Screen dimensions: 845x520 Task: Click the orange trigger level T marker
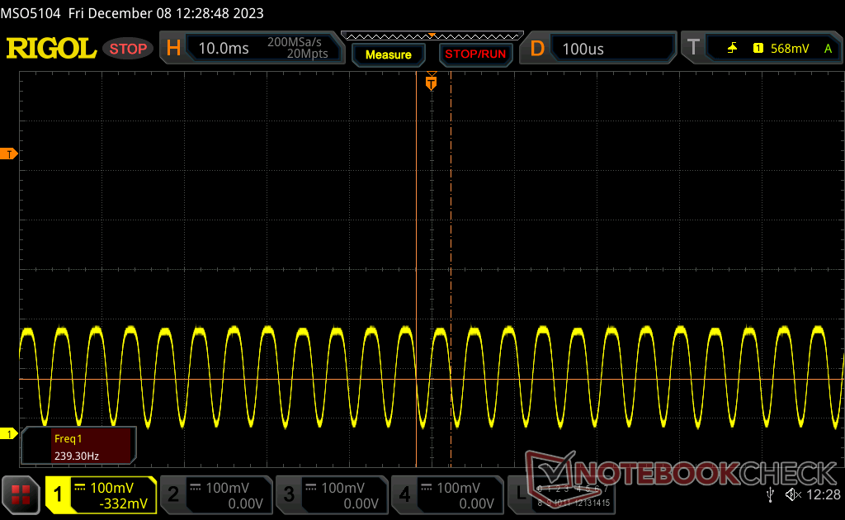pyautogui.click(x=8, y=154)
